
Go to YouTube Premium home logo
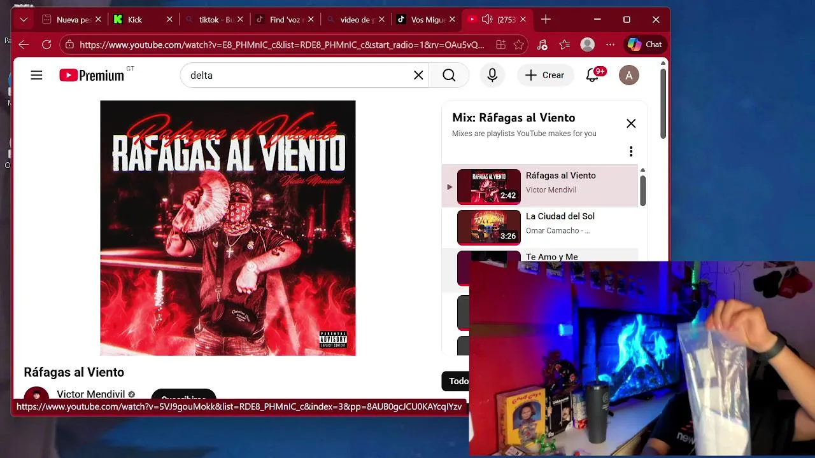coord(92,75)
